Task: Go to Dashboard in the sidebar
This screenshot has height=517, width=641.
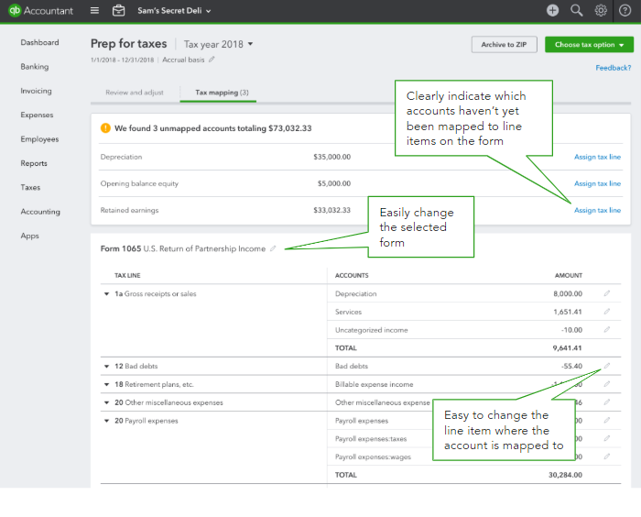Action: click(x=39, y=42)
